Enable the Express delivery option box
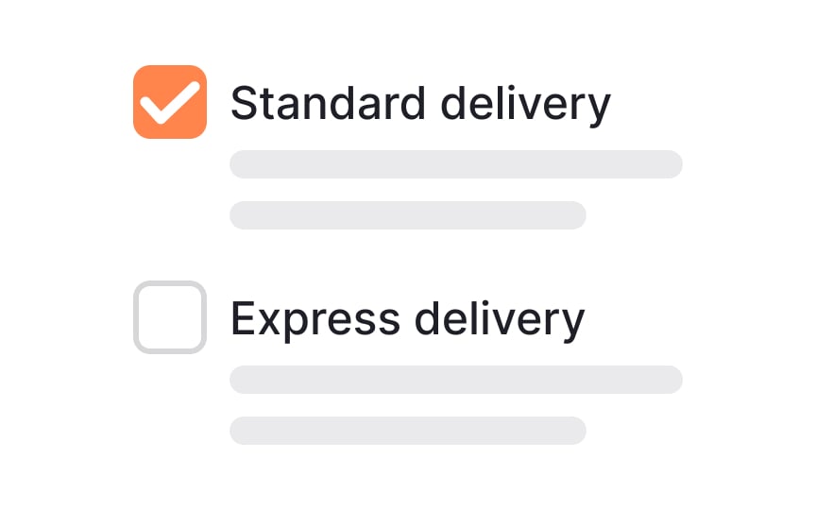 pos(170,317)
